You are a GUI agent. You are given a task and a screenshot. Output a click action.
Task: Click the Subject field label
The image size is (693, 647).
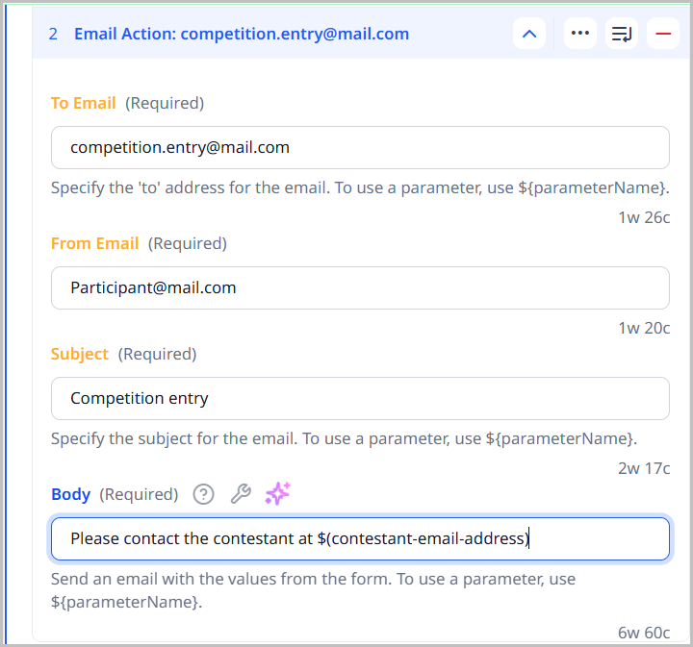(80, 354)
